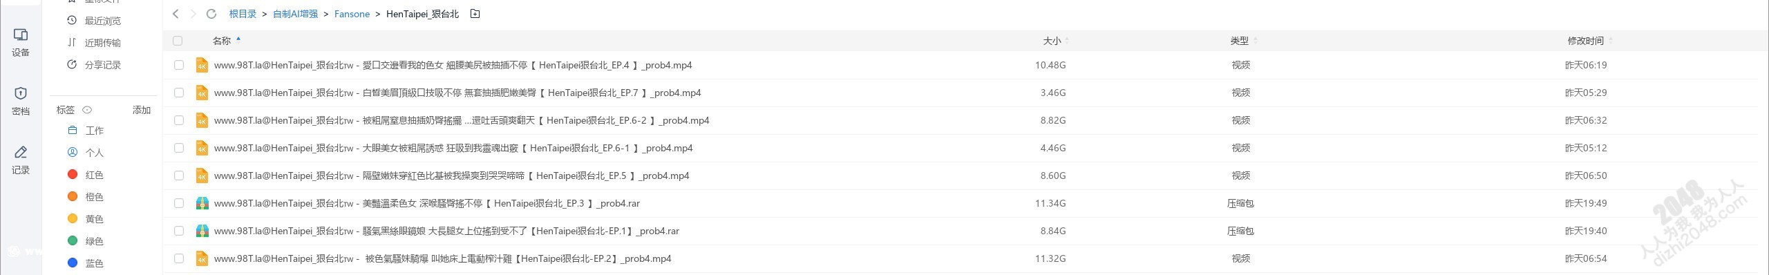Select the 工作 tag

(x=86, y=131)
